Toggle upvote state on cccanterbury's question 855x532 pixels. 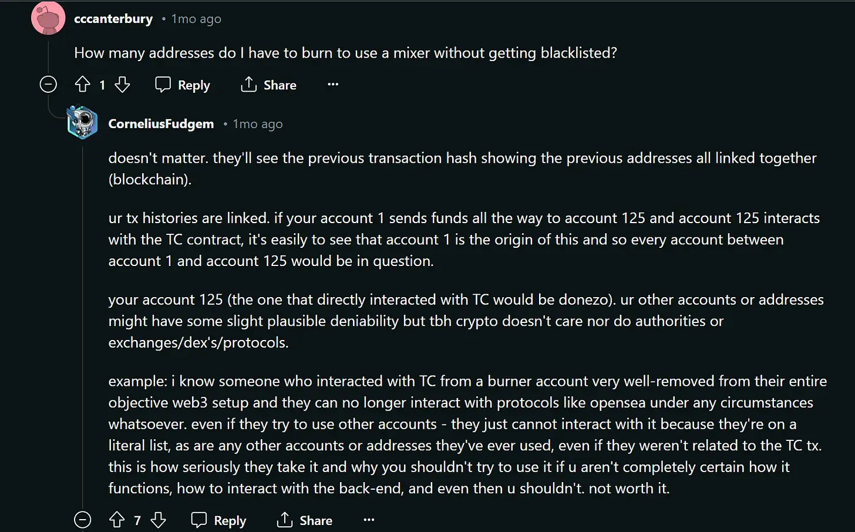pyautogui.click(x=83, y=85)
